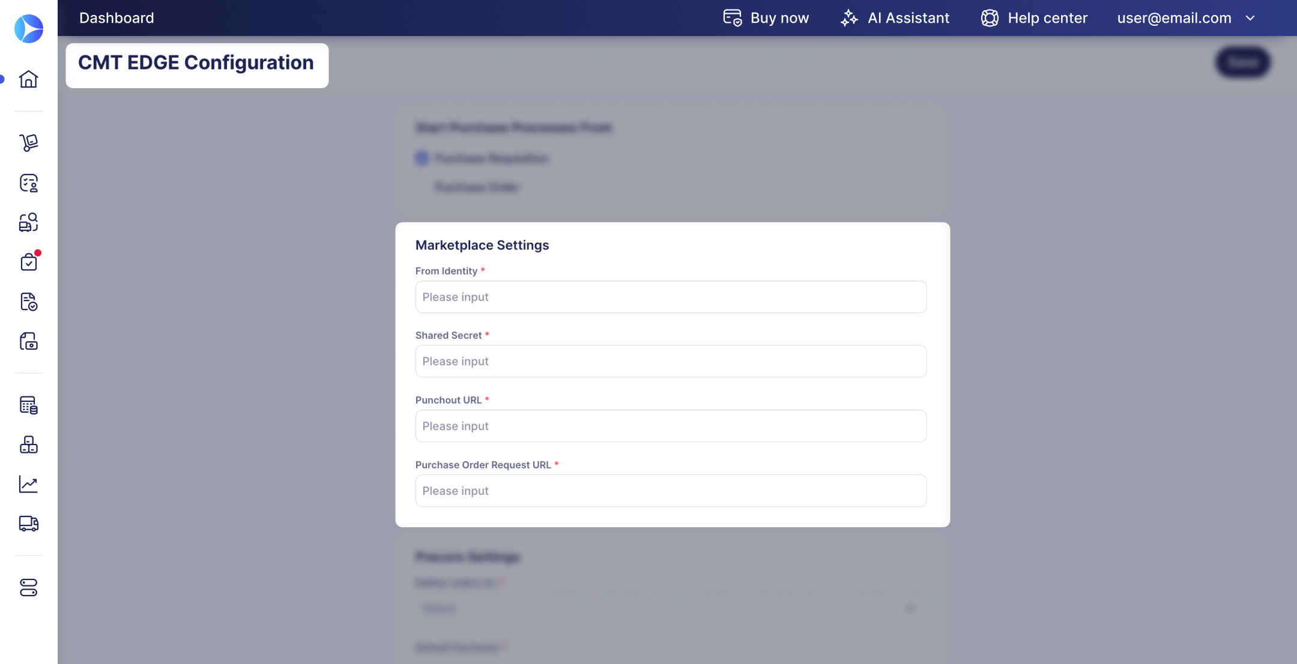This screenshot has height=664, width=1297.
Task: Click the Punchout URL label
Action: [x=449, y=400]
